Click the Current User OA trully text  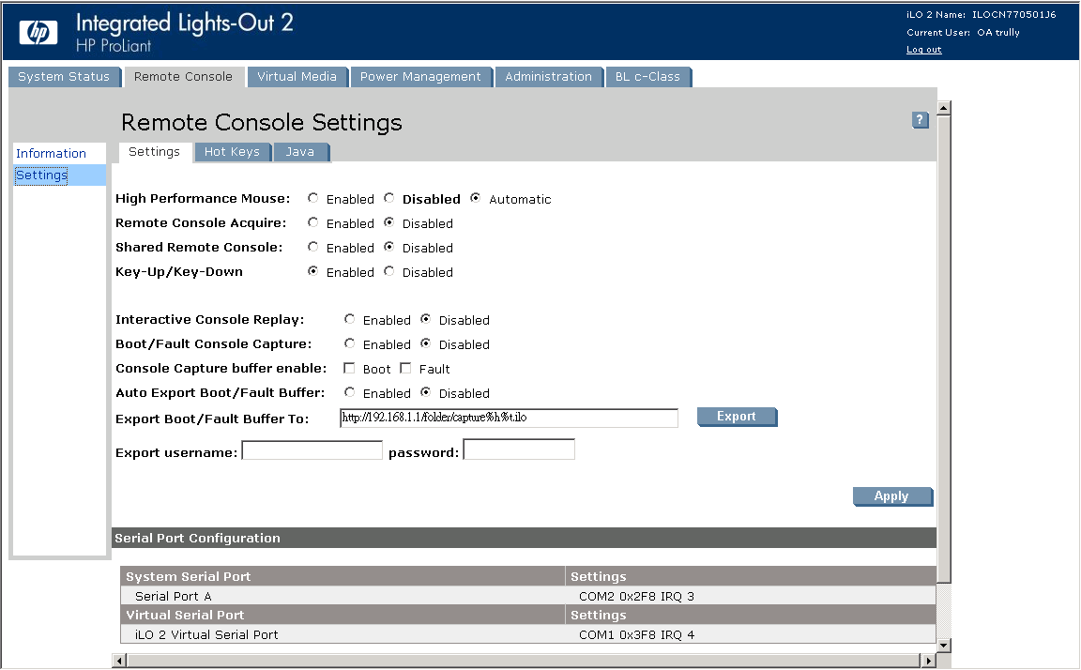click(x=963, y=33)
